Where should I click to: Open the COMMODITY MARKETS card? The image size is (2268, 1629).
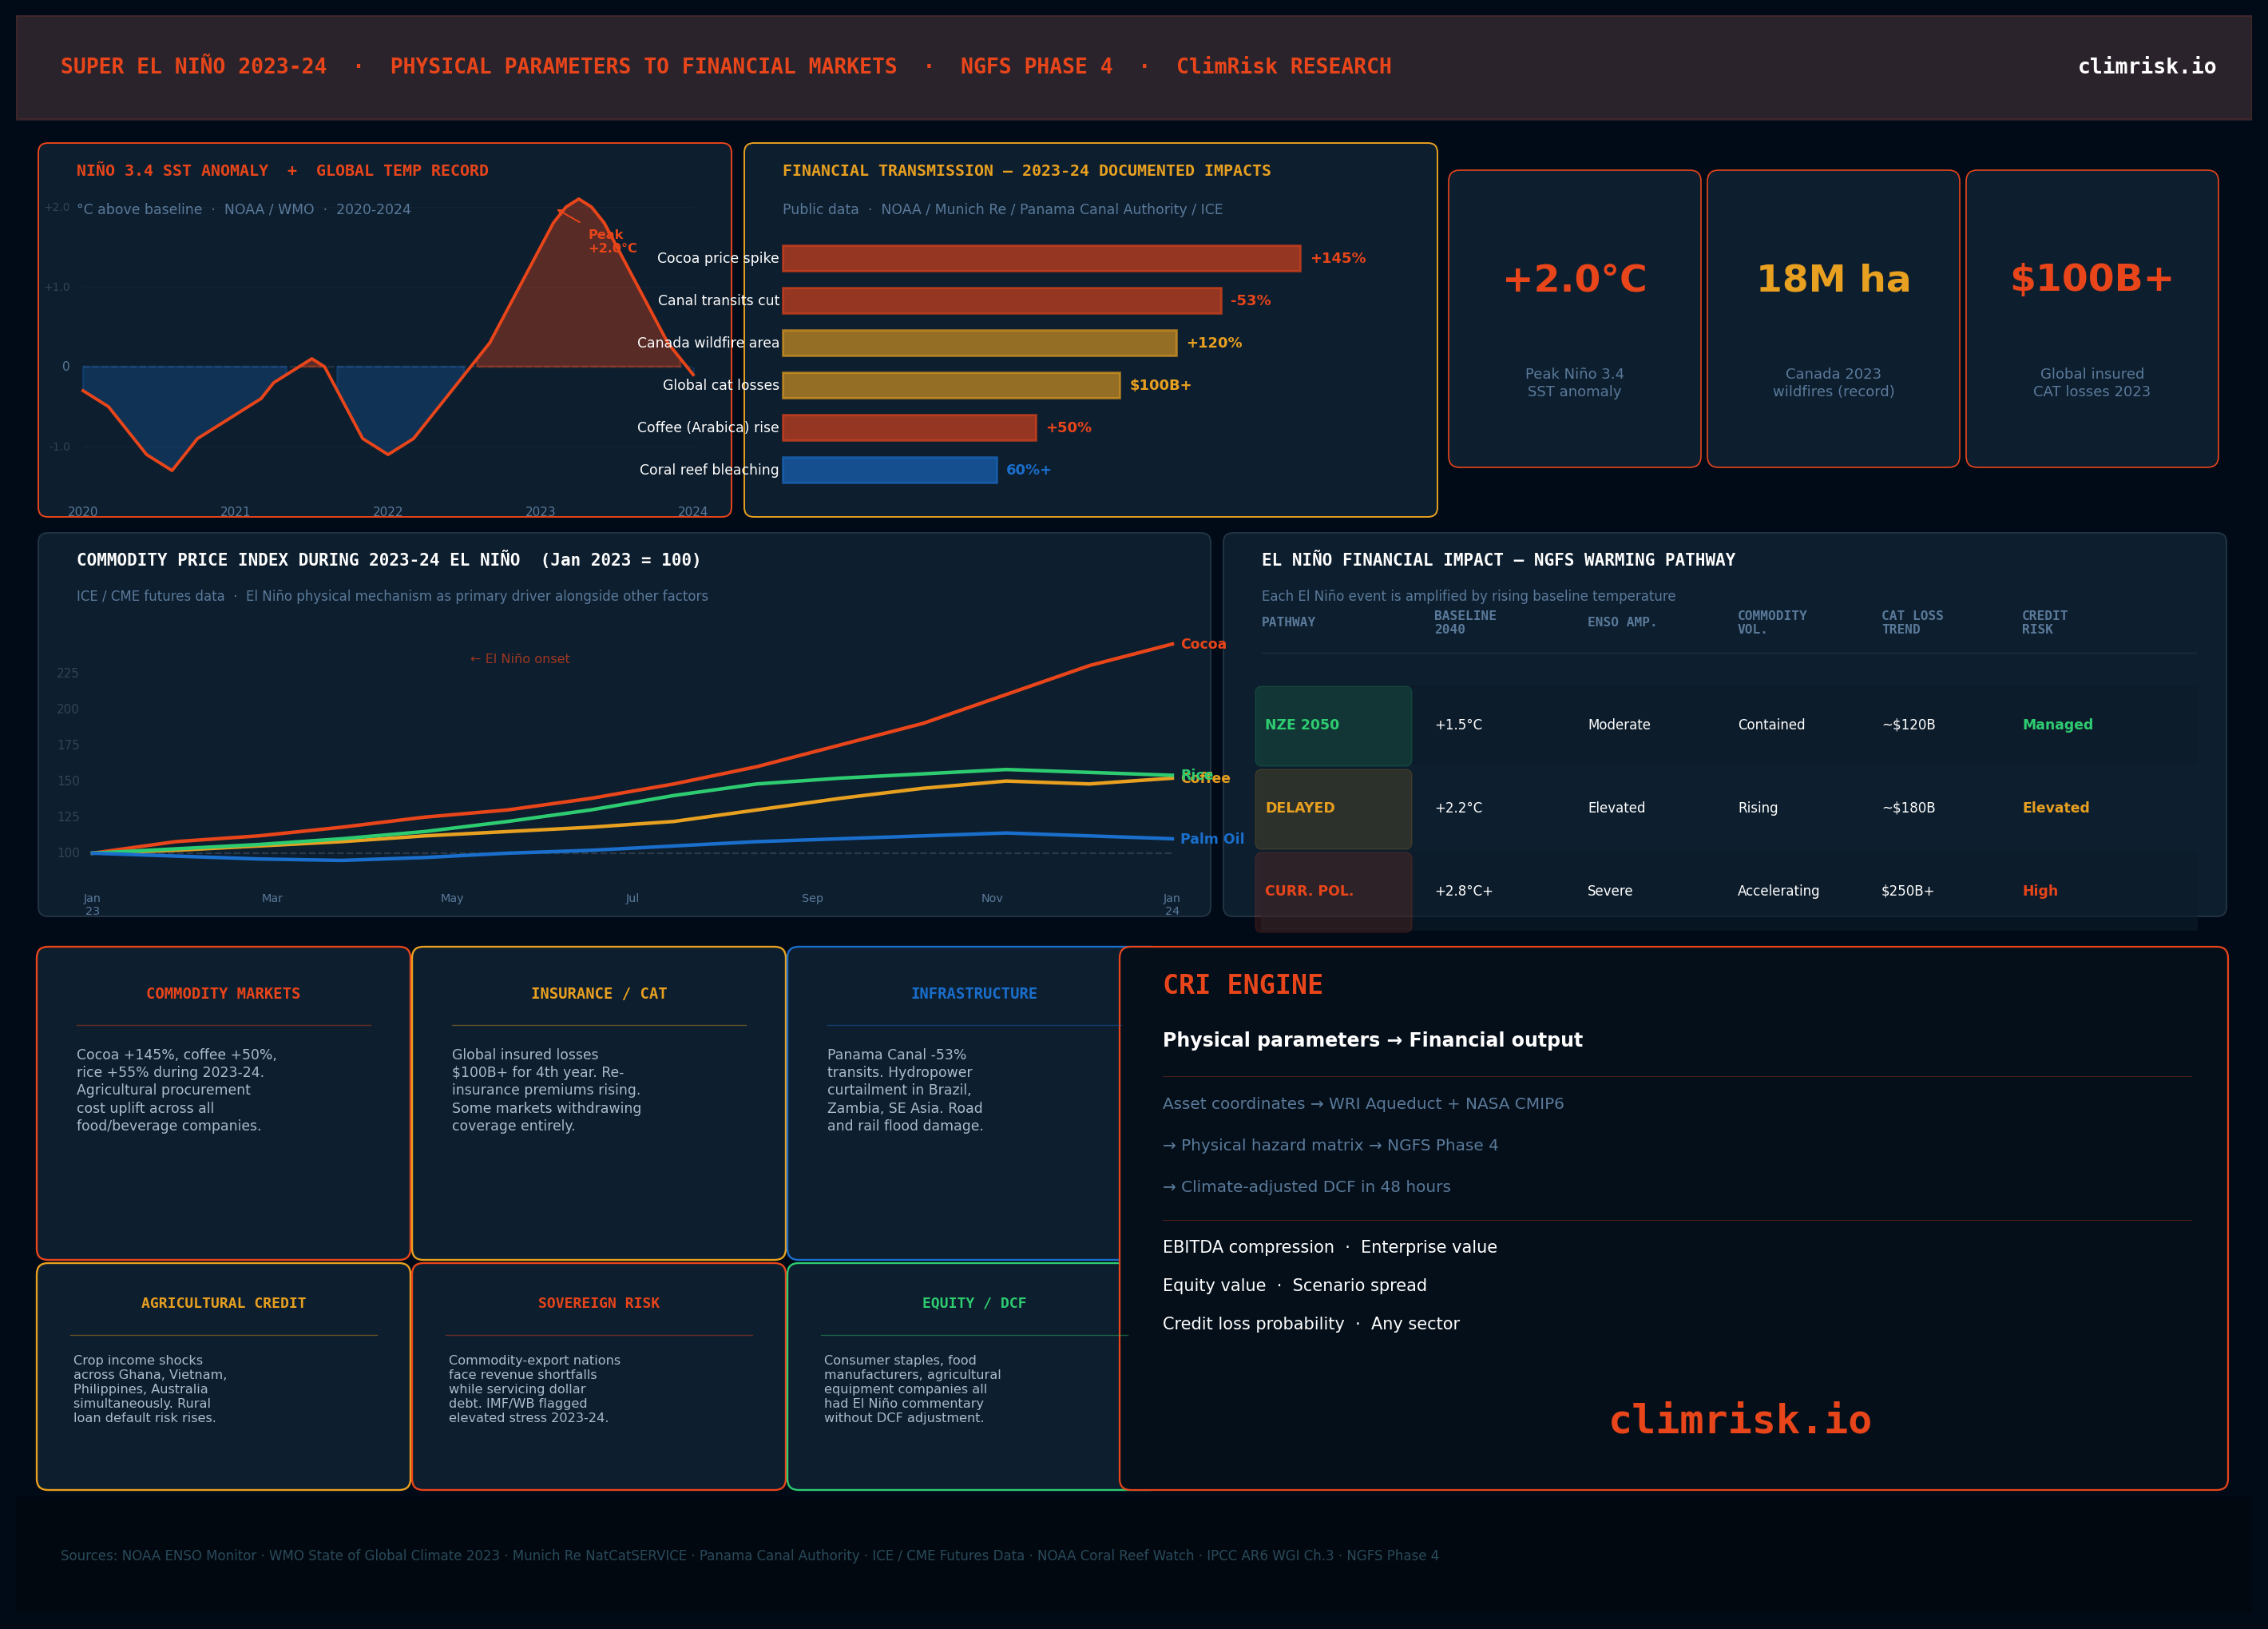(223, 1103)
